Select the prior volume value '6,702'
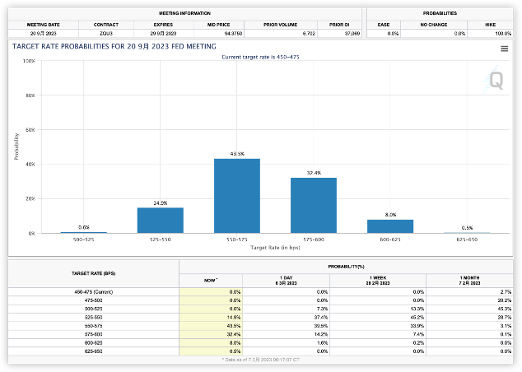 pos(309,34)
